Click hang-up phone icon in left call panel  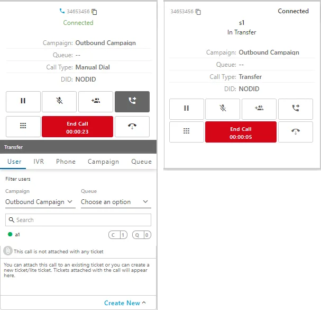[x=132, y=126]
